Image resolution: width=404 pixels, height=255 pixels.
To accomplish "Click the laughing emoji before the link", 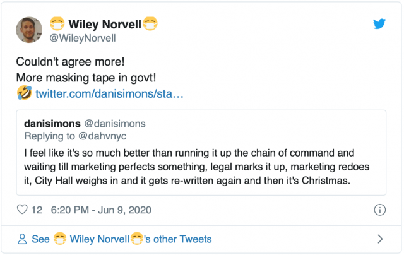I will point(24,94).
